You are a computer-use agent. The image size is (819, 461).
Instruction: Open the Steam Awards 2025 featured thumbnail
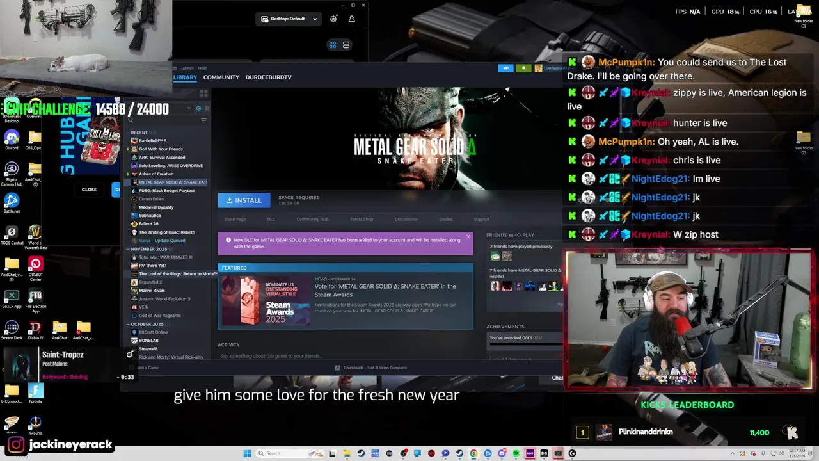pyautogui.click(x=266, y=300)
